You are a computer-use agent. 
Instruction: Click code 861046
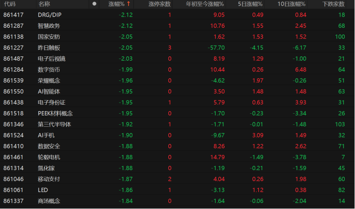click(x=13, y=179)
